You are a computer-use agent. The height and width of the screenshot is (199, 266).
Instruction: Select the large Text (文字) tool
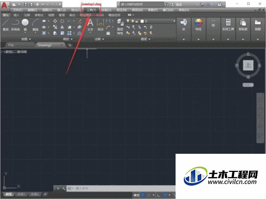(90, 25)
